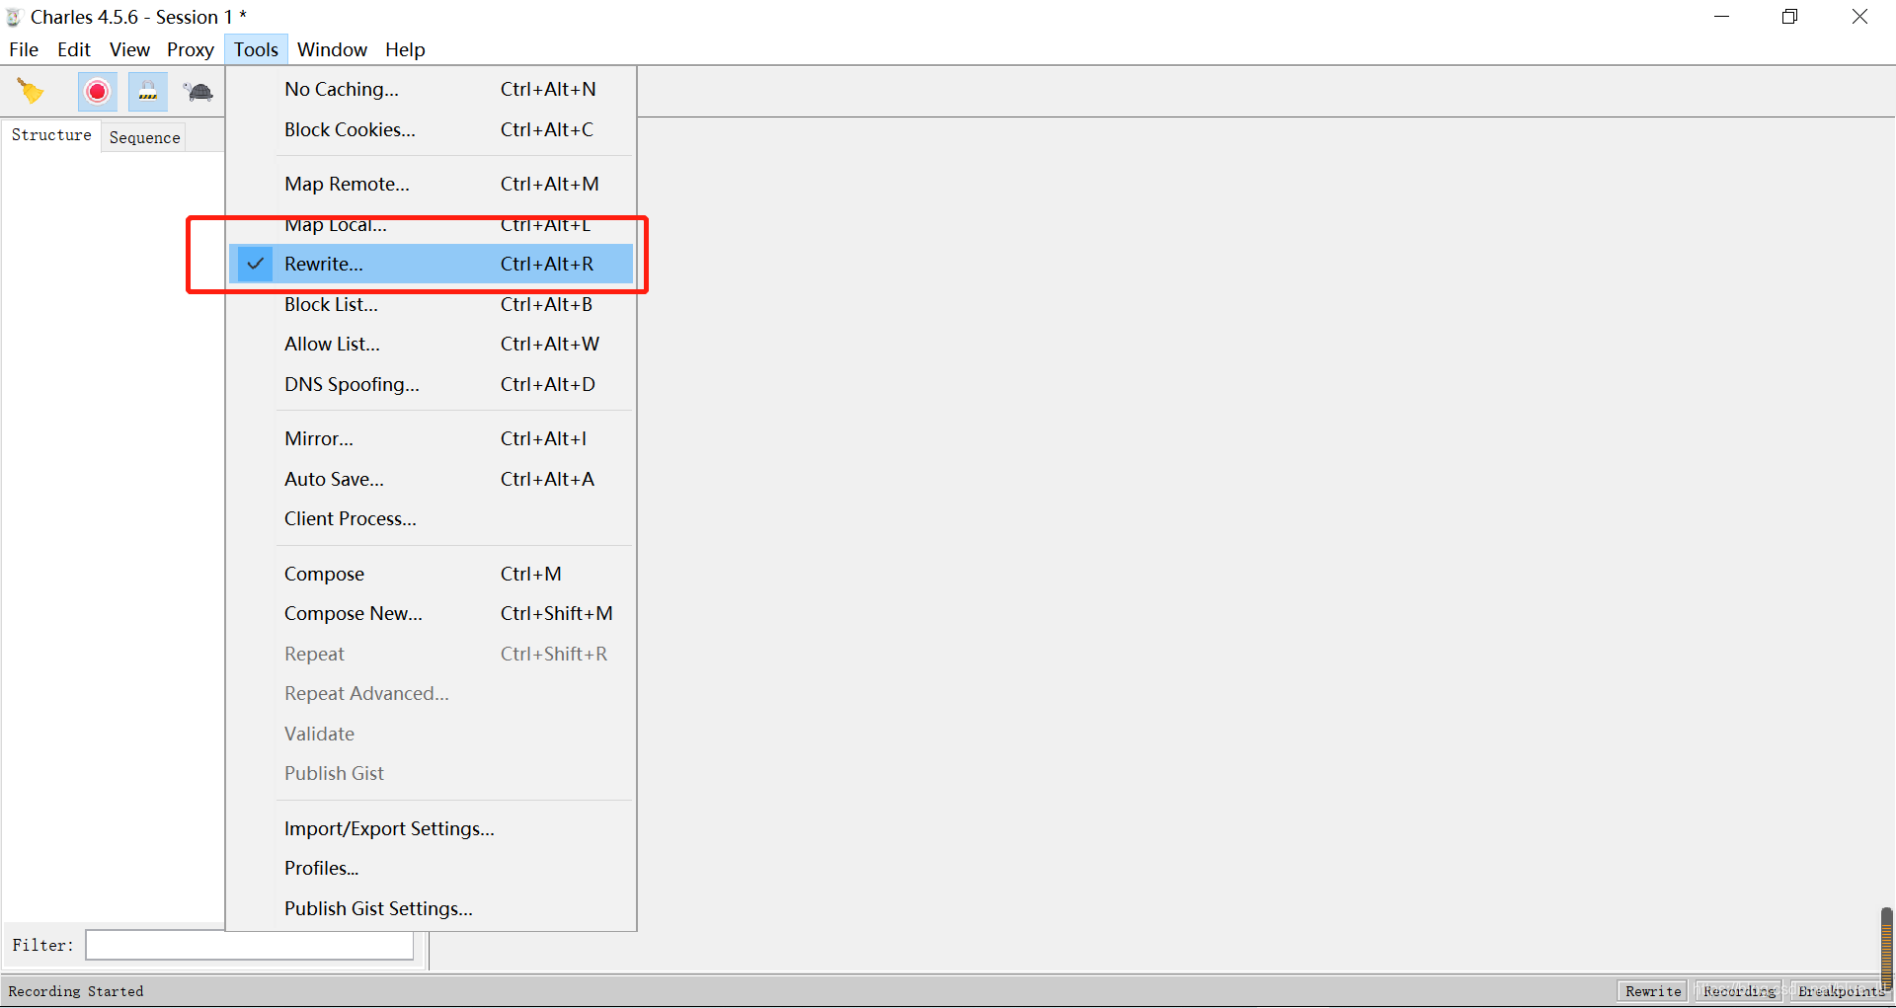Click the Recording Started status text
Image resolution: width=1896 pixels, height=1008 pixels.
click(76, 991)
